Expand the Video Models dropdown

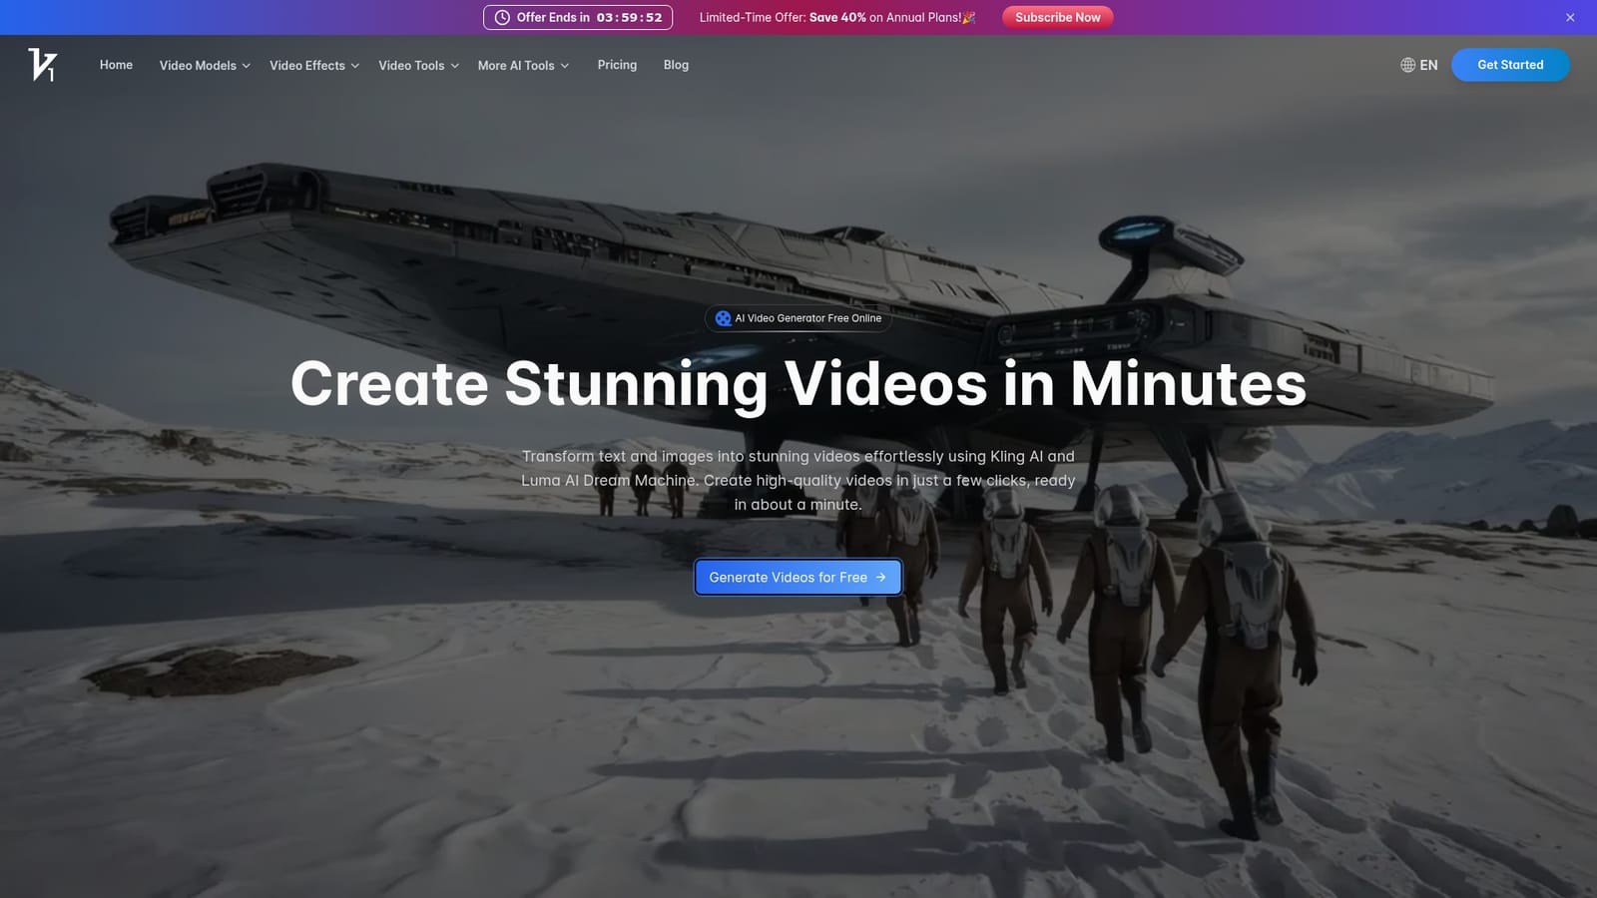tap(205, 65)
